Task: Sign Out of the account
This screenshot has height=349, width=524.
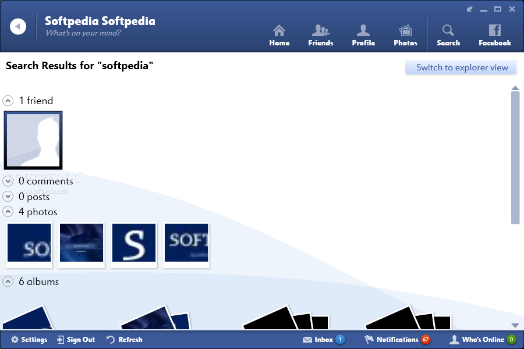Action: (76, 340)
